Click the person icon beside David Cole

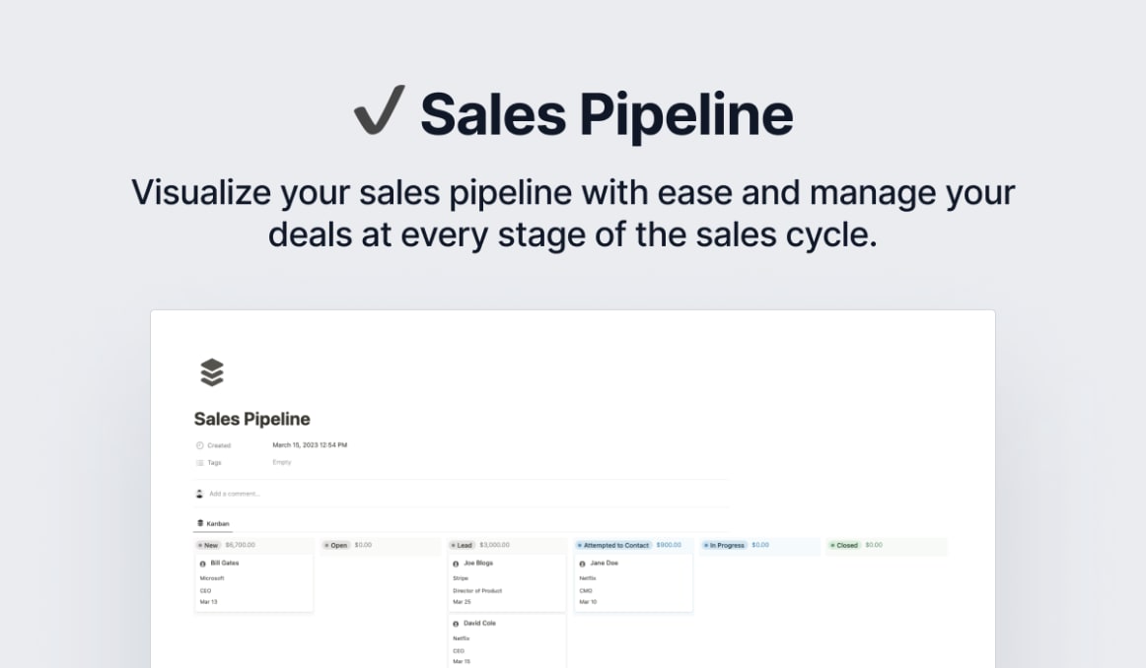point(456,624)
